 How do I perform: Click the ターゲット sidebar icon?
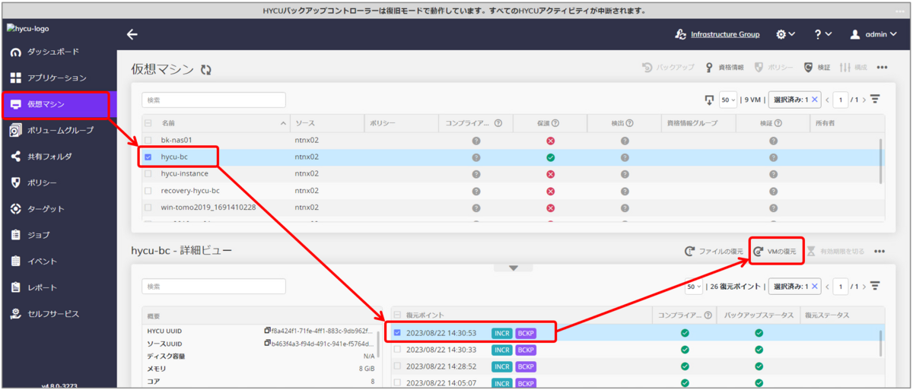[15, 209]
